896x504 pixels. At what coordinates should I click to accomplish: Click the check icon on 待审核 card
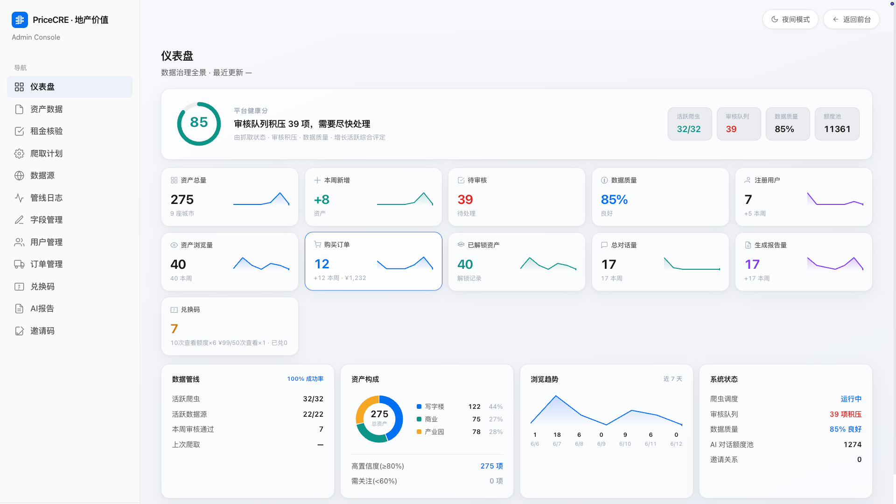[x=461, y=180]
